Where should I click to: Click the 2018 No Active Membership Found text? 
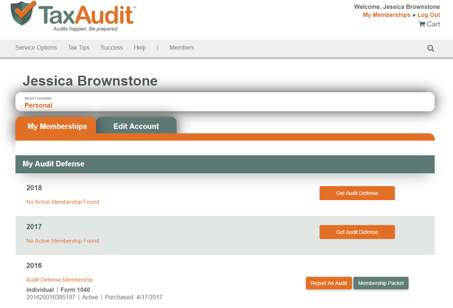(63, 202)
